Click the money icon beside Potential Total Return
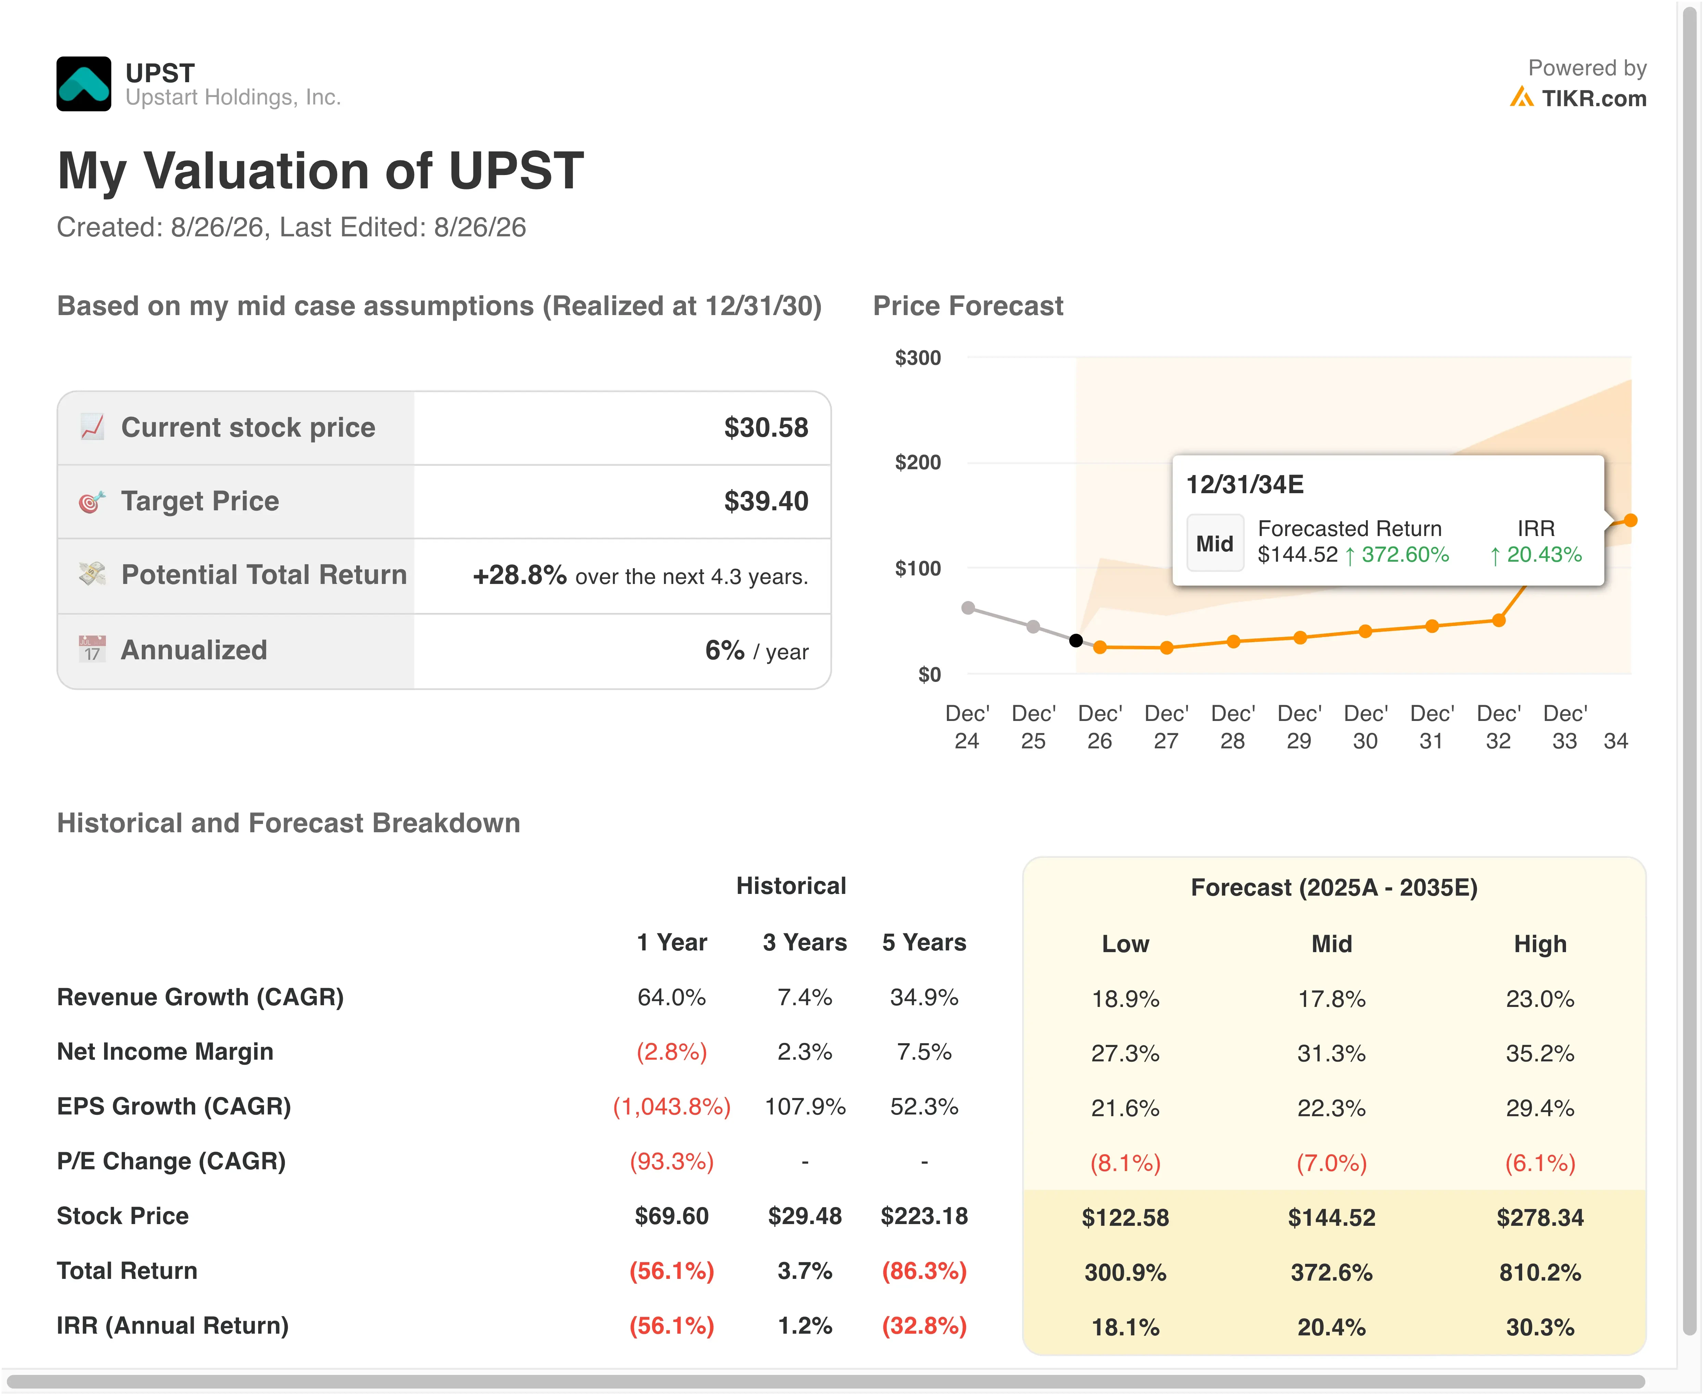 92,574
